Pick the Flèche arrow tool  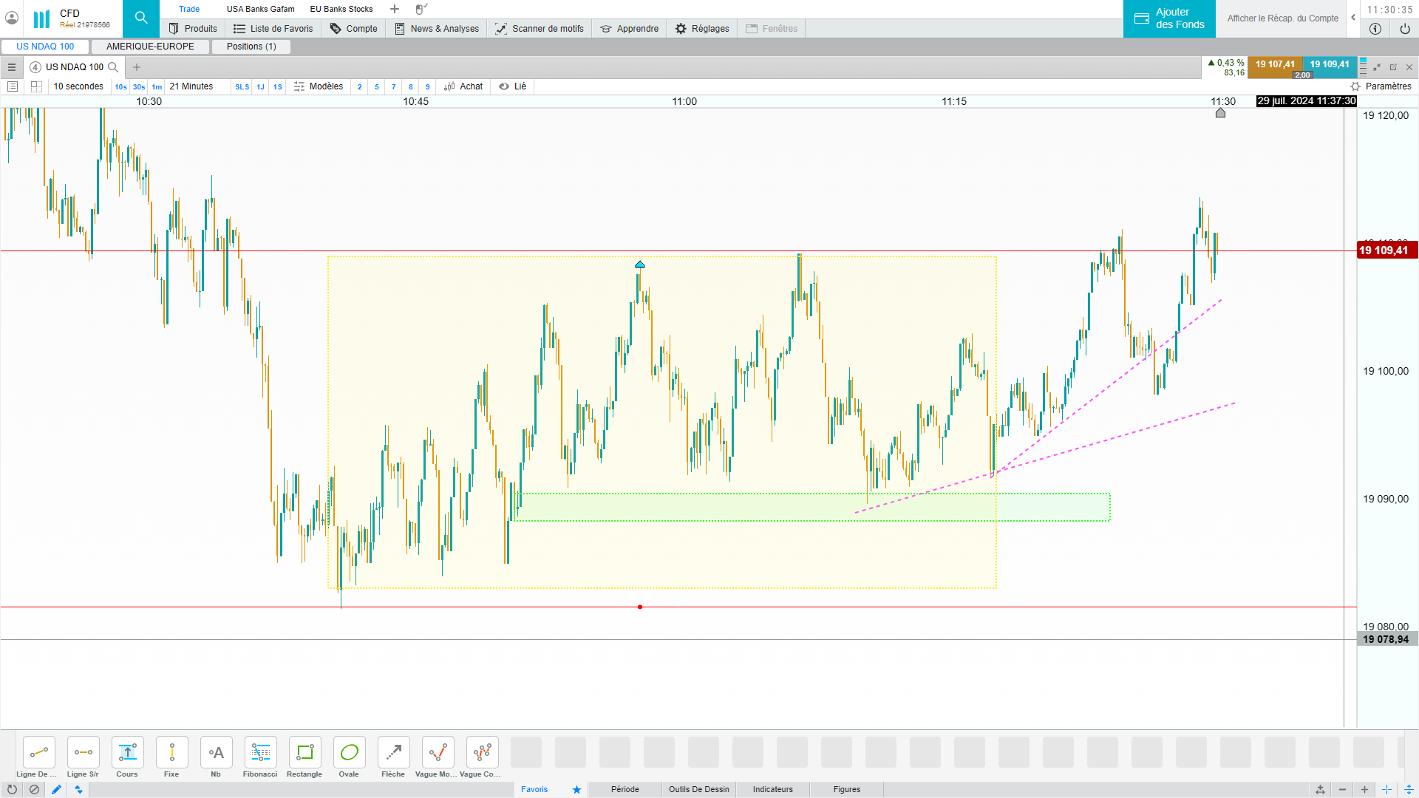click(x=393, y=753)
